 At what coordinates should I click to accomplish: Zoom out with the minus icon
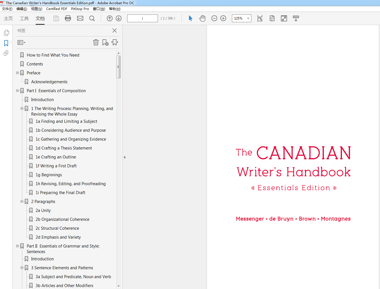pyautogui.click(x=214, y=18)
